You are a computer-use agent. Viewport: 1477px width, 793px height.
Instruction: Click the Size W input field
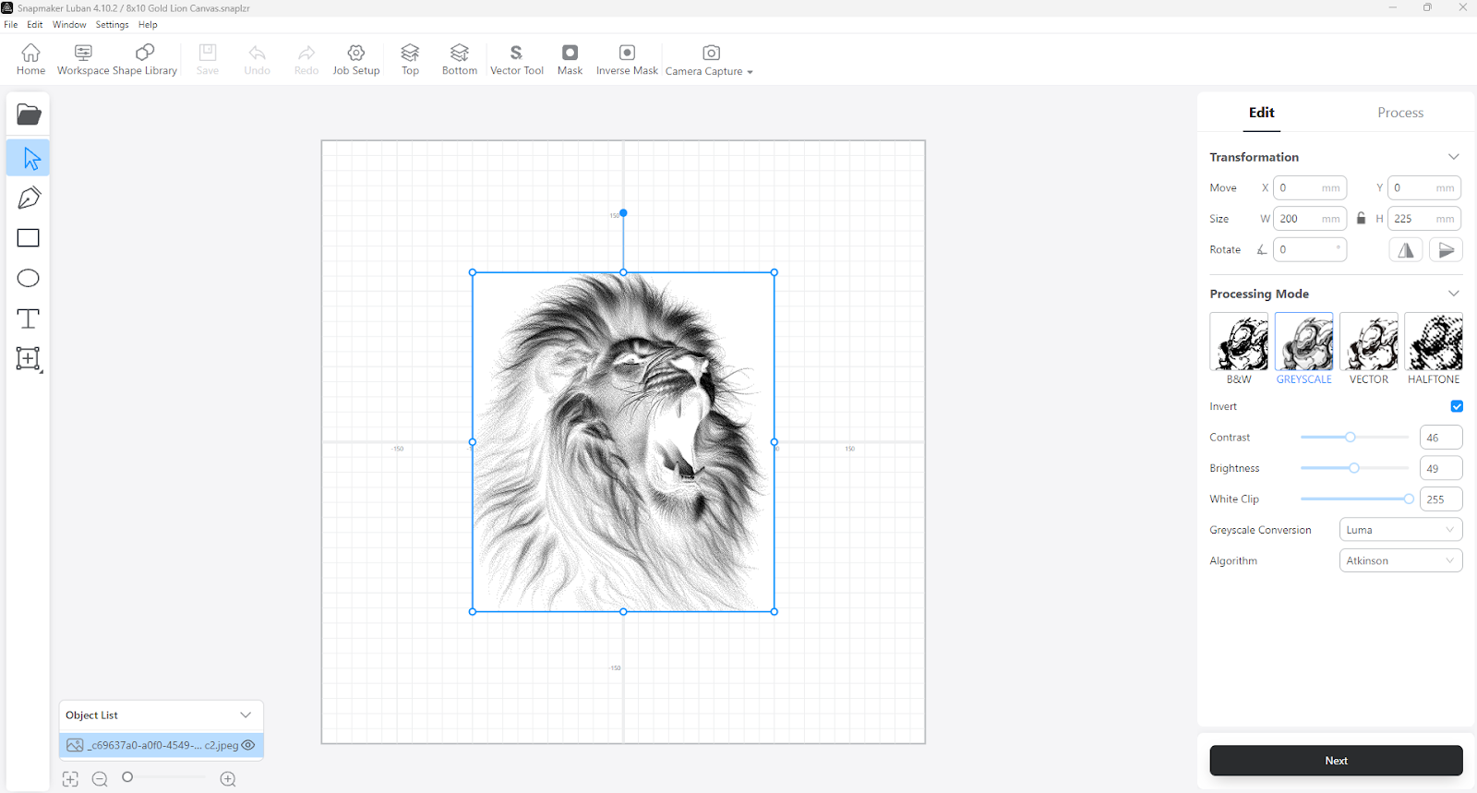[1310, 219]
